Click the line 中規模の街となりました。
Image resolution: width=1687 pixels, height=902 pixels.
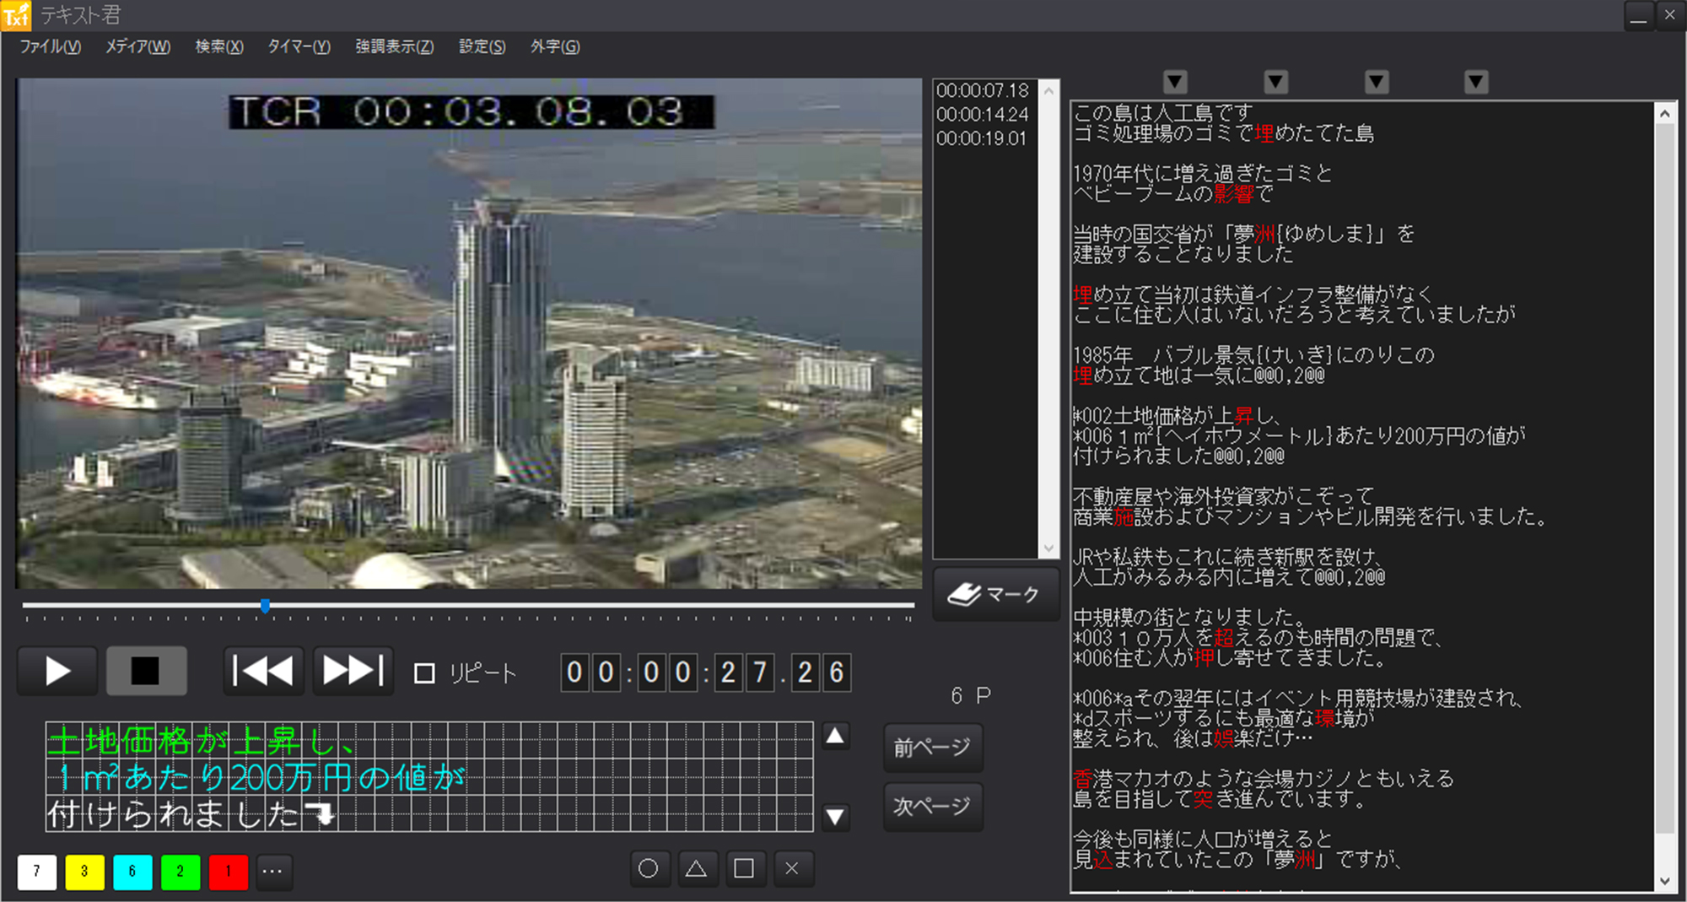coord(1190,617)
